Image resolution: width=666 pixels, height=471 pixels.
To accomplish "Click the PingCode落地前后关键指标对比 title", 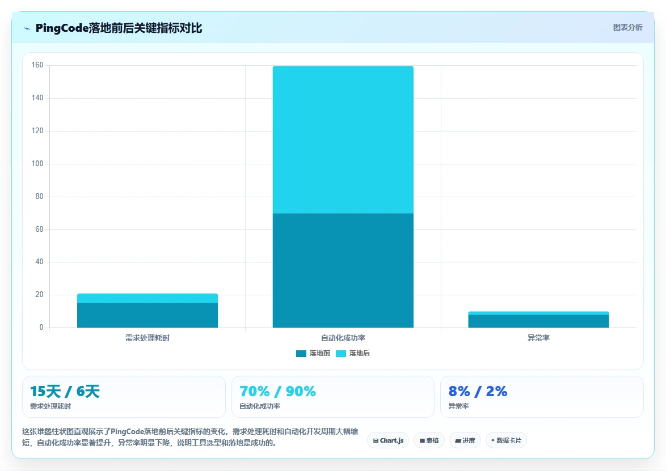I will click(x=119, y=28).
